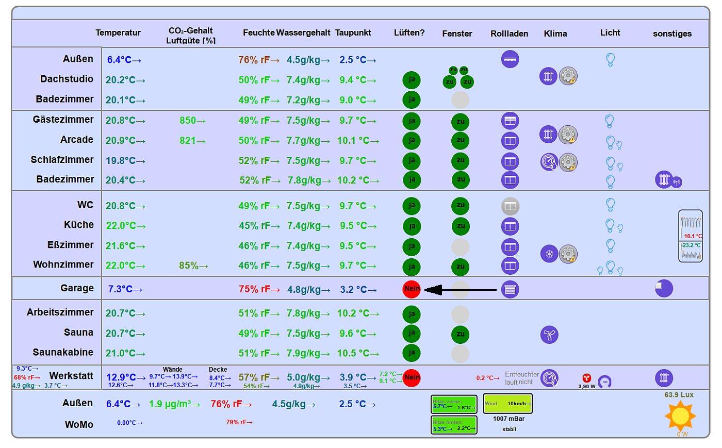Viewport: 722px width, 448px height.
Task: Click the Garage humidity 75% rF
Action: [x=259, y=289]
